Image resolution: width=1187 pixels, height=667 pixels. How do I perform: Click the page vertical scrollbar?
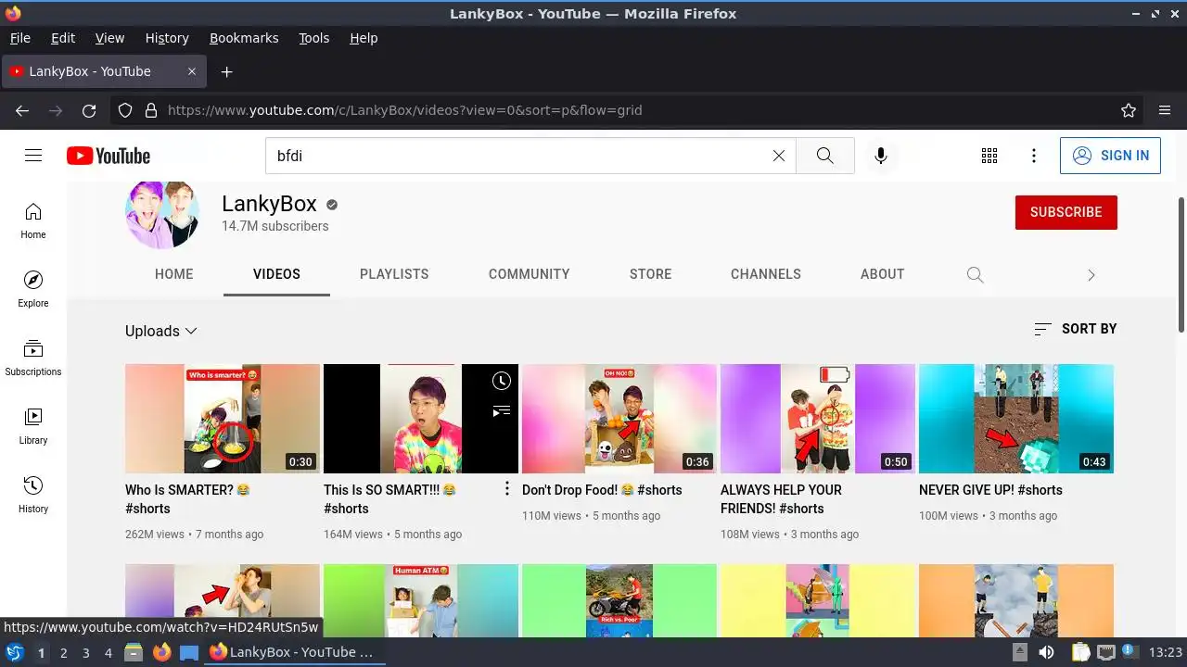[1181, 264]
